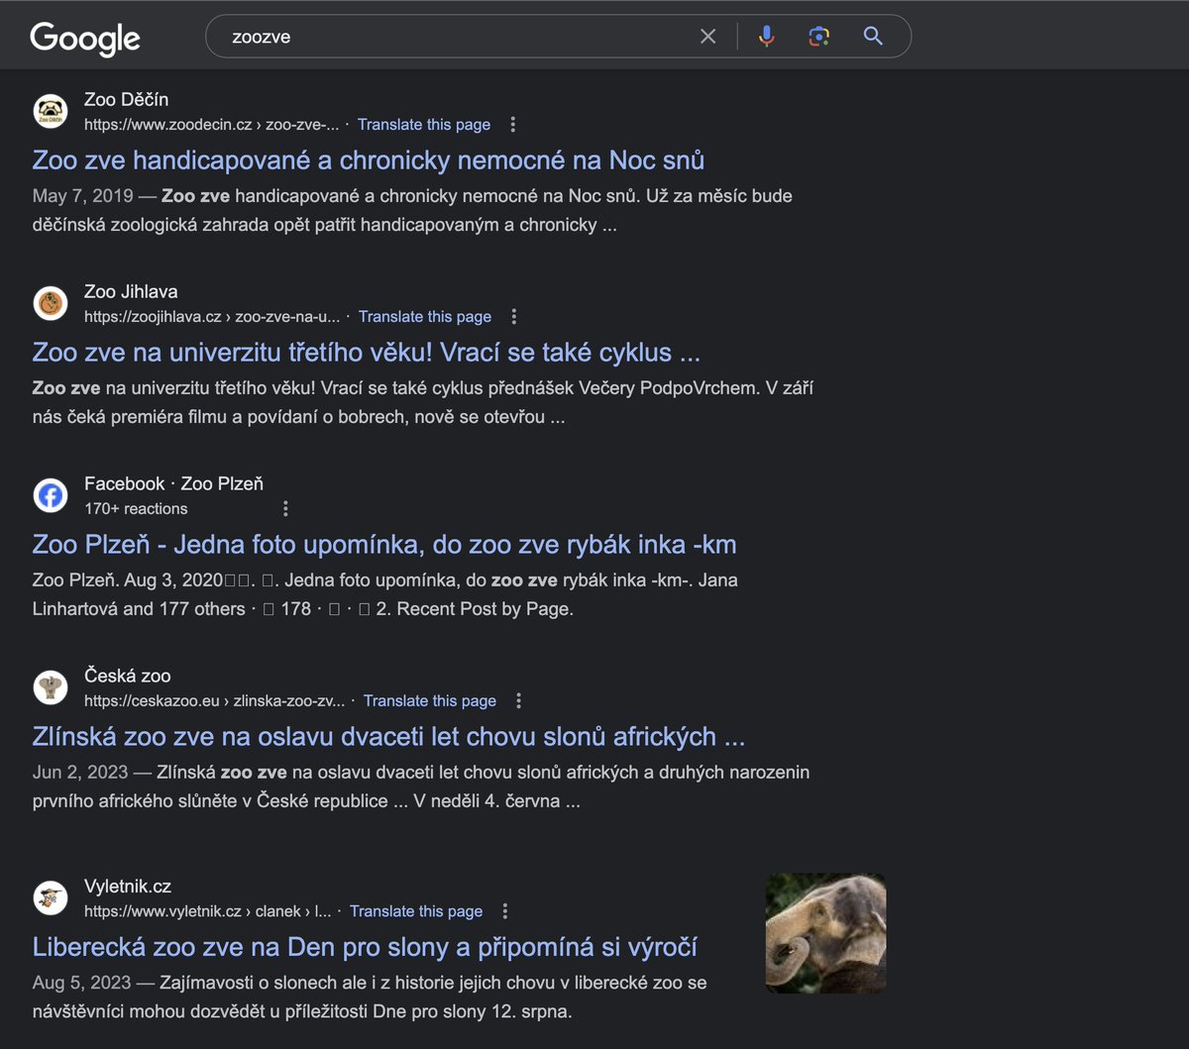The width and height of the screenshot is (1189, 1049).
Task: Translate the Česká zoo result page
Action: coord(430,701)
